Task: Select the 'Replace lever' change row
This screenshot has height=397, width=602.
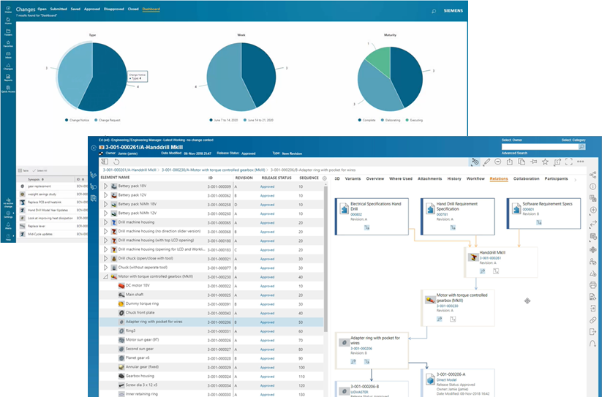Action: pyautogui.click(x=52, y=227)
